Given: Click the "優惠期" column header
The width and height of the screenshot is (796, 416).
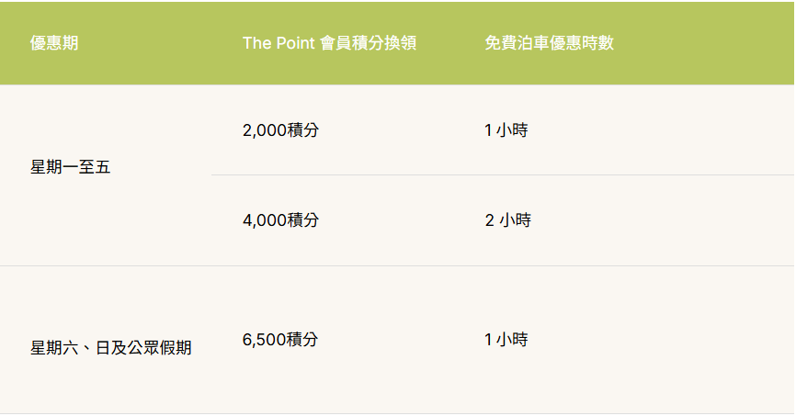Looking at the screenshot, I should pos(54,44).
